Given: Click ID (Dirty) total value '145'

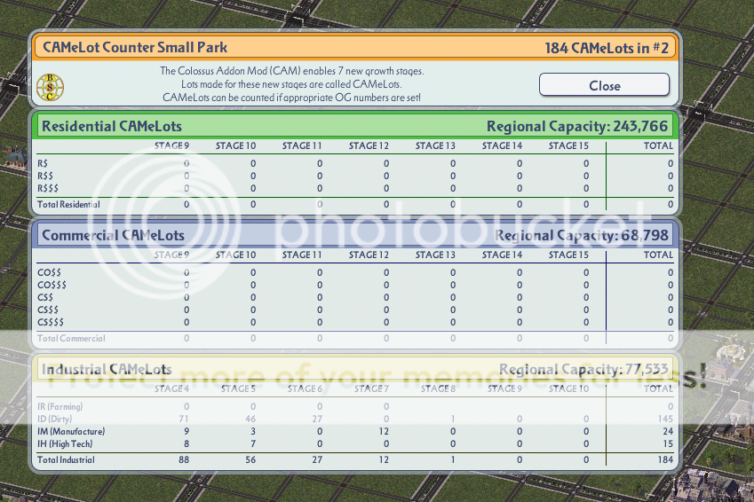Looking at the screenshot, I should (x=665, y=419).
